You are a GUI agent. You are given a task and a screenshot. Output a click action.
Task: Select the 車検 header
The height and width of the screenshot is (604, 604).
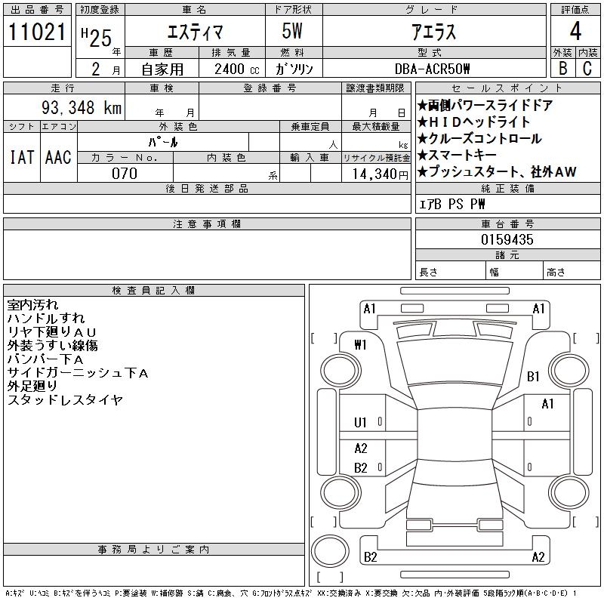[162, 88]
